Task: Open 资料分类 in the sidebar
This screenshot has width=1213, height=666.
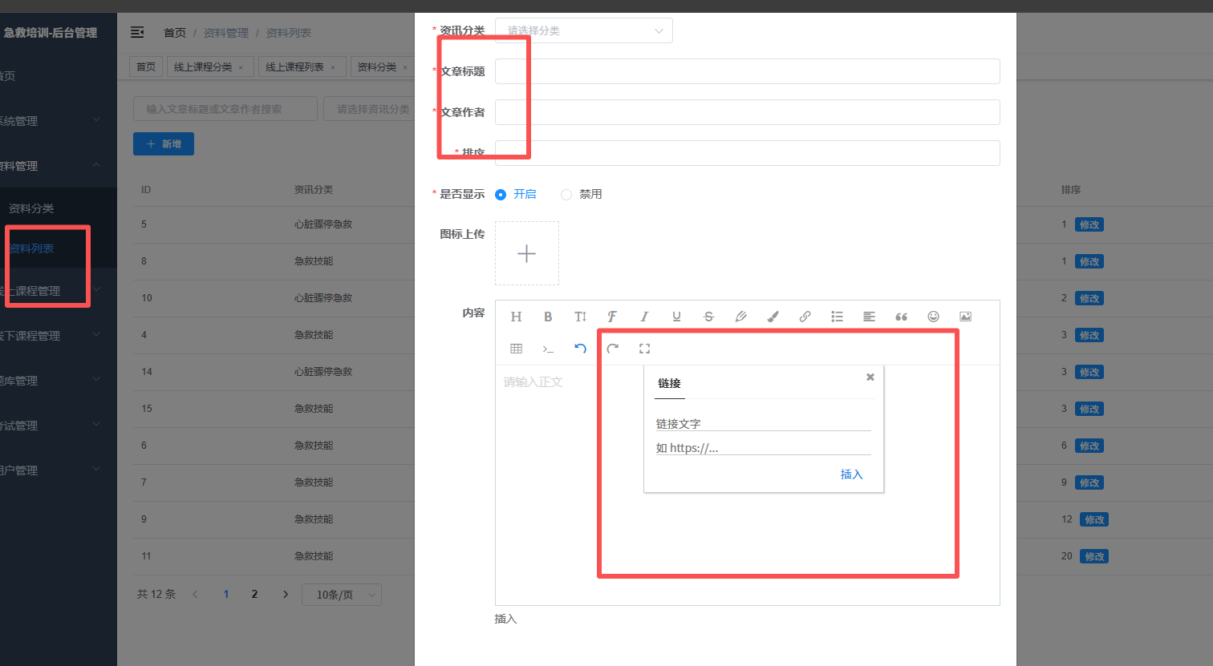Action: pos(31,208)
